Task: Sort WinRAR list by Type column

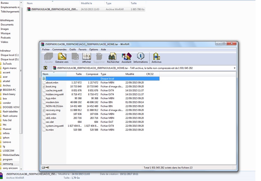Action: click(112, 74)
